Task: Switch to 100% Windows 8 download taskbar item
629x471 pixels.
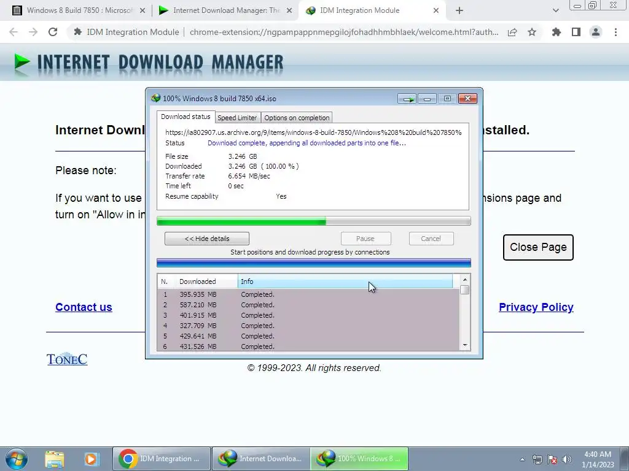Action: pyautogui.click(x=359, y=459)
